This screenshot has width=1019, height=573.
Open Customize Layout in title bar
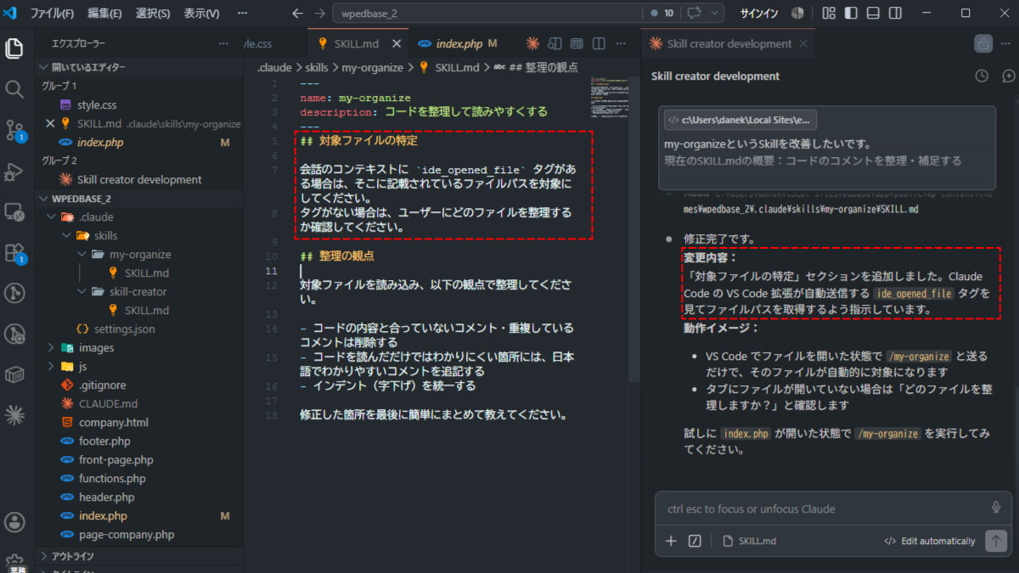point(829,13)
